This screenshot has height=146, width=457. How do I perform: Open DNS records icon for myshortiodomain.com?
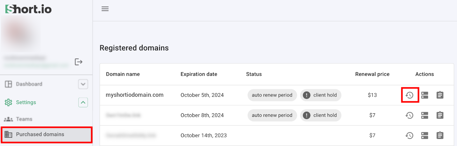click(x=425, y=95)
